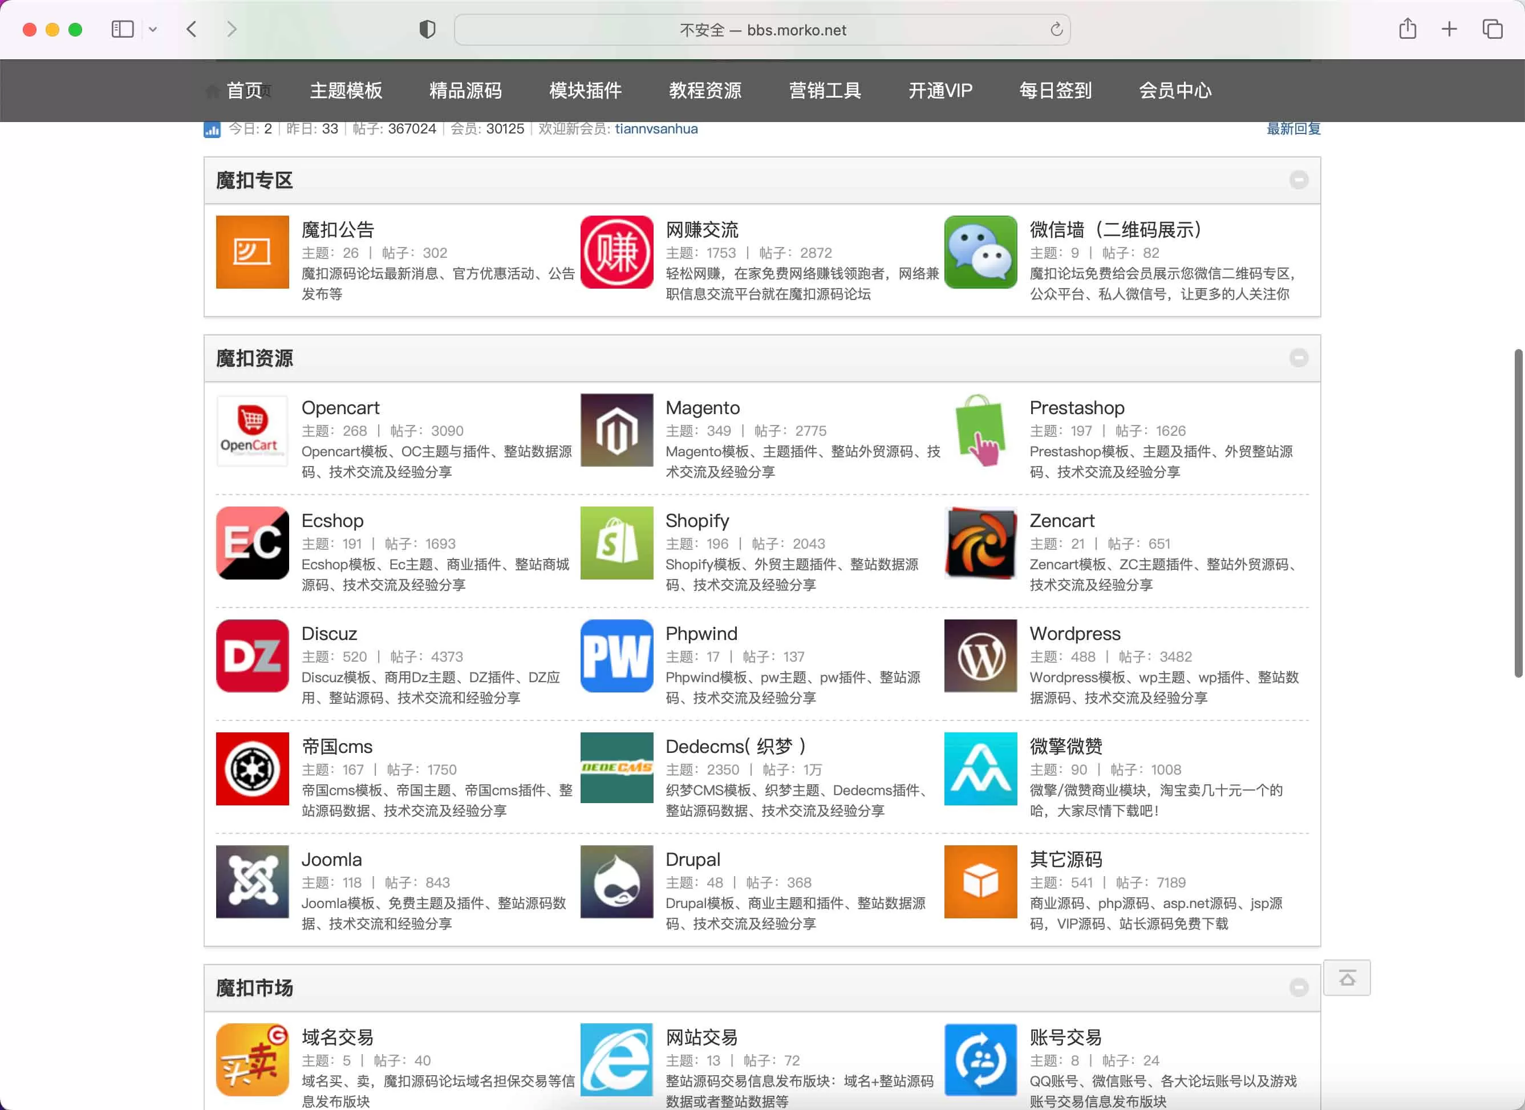Click the Safari sidebar toggle icon

[x=123, y=30]
